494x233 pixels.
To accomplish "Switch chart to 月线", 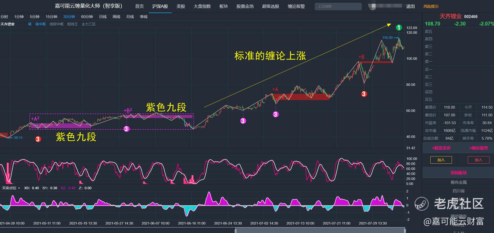I will 130,17.
